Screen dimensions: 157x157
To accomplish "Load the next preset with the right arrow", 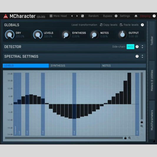I will (77, 16).
